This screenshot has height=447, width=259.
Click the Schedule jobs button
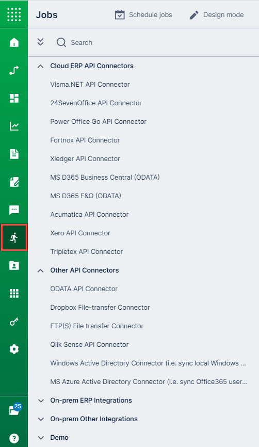143,15
